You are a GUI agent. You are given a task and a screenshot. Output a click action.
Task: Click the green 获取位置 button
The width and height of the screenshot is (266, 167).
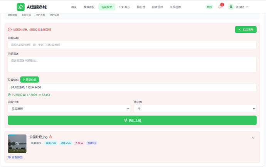click(30, 79)
